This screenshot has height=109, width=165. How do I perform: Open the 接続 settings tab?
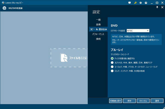pyautogui.click(x=98, y=39)
